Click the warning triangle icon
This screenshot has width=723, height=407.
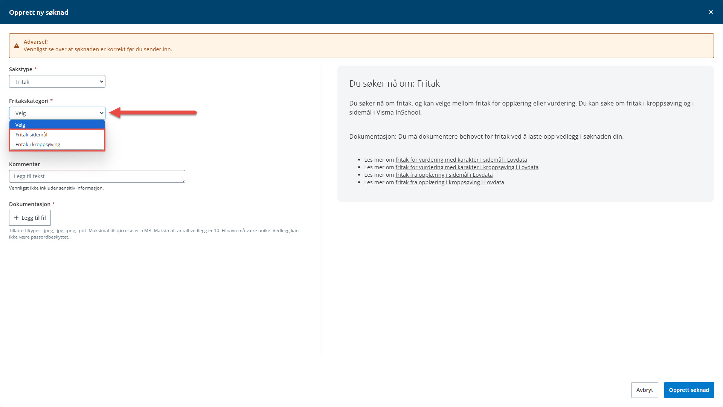coord(17,46)
